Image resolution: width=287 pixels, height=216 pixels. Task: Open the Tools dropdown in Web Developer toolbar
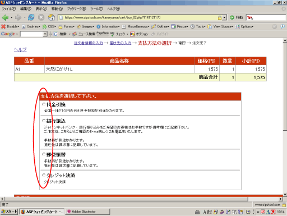tap(198, 26)
